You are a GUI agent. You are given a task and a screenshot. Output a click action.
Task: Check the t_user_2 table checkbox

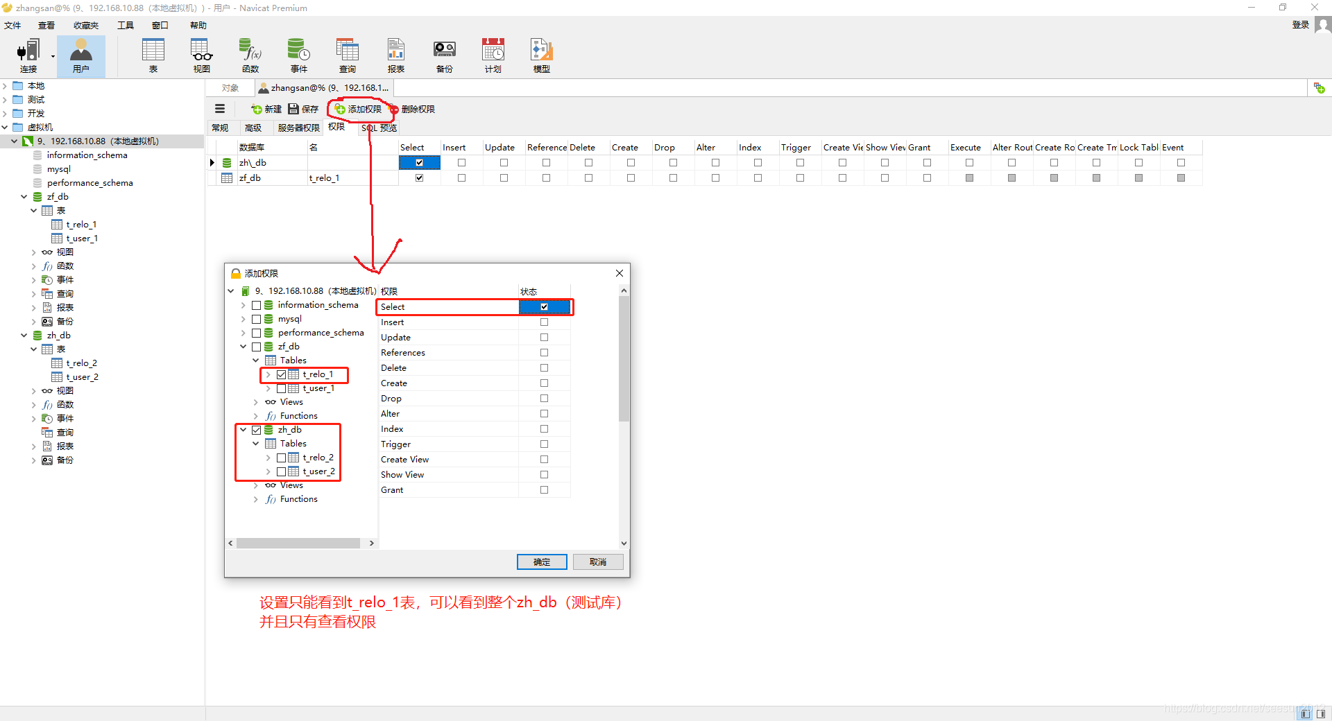(282, 471)
